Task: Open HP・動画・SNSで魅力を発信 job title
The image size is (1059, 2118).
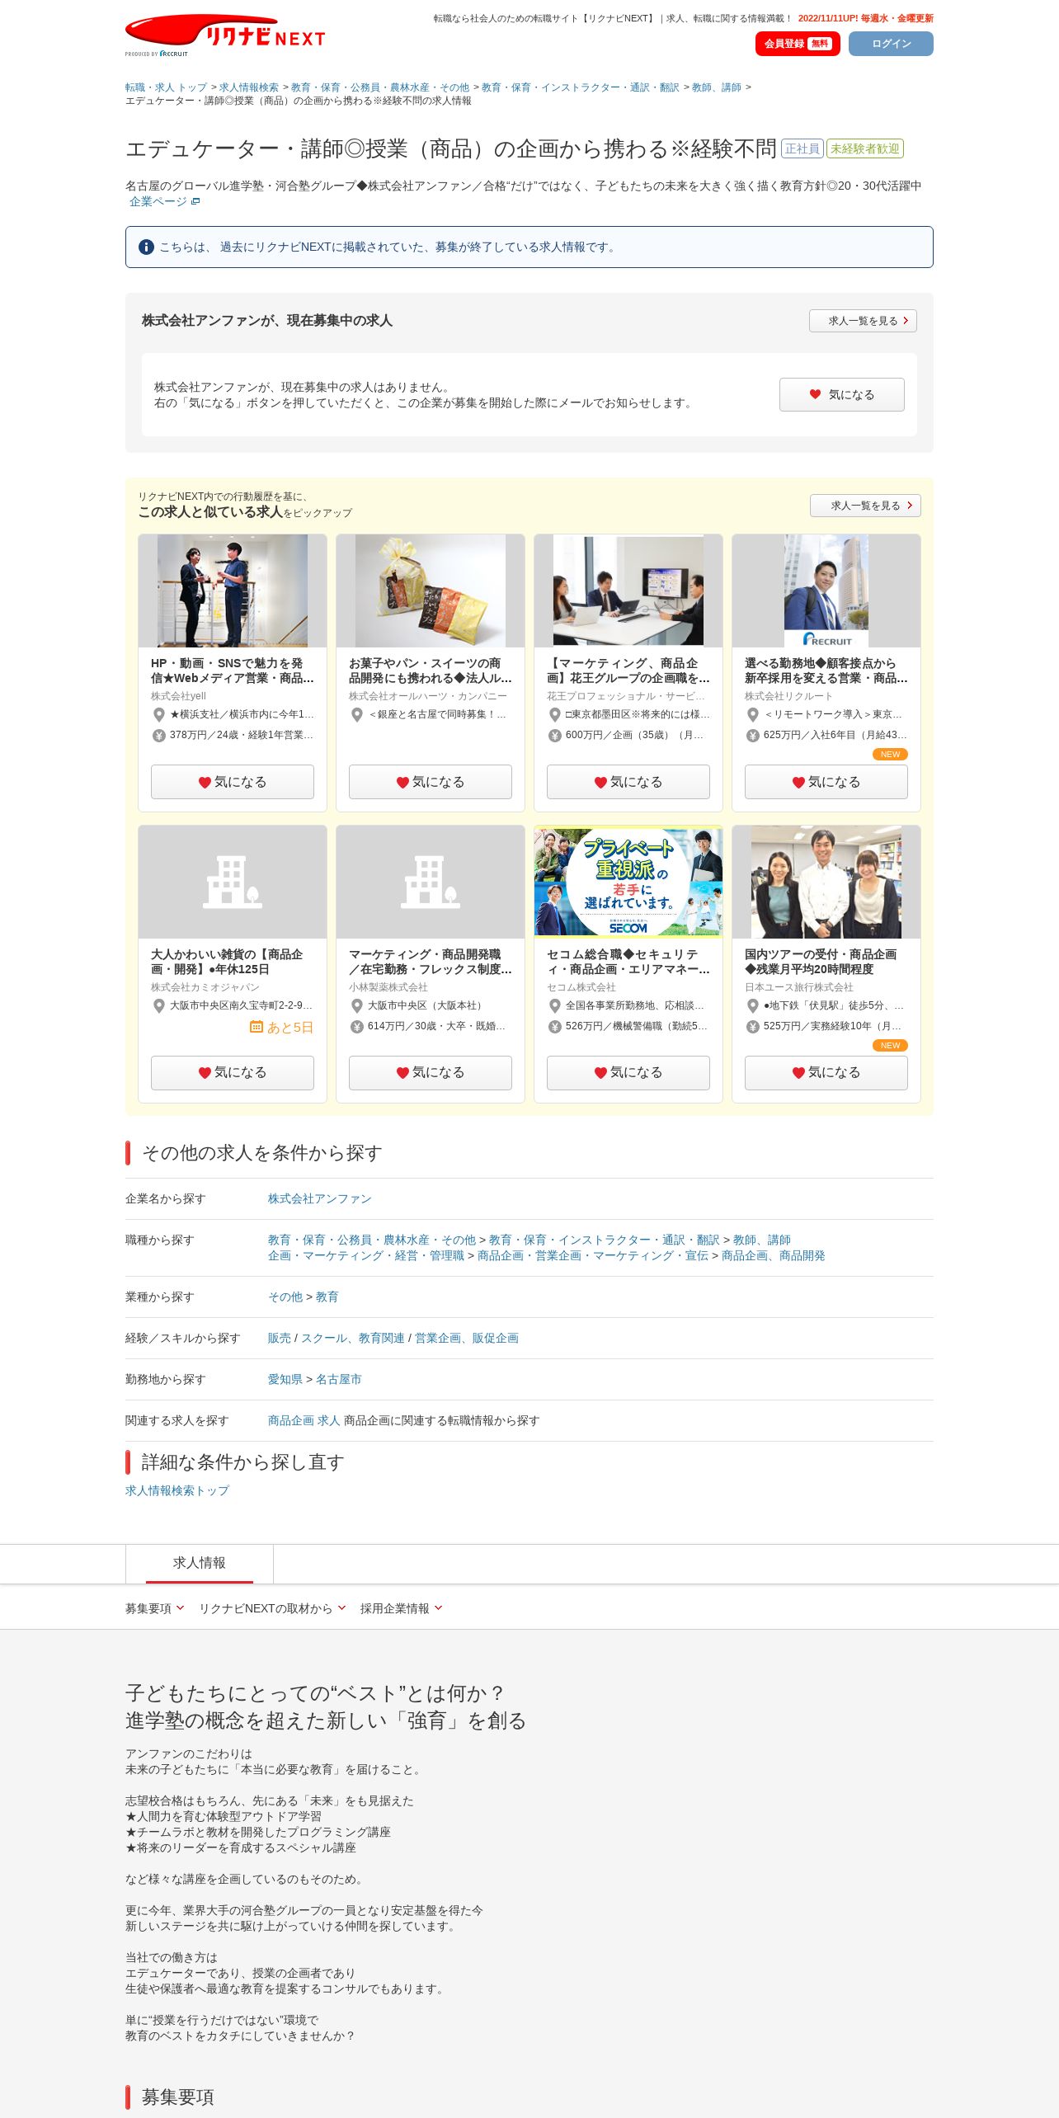Action: click(233, 671)
